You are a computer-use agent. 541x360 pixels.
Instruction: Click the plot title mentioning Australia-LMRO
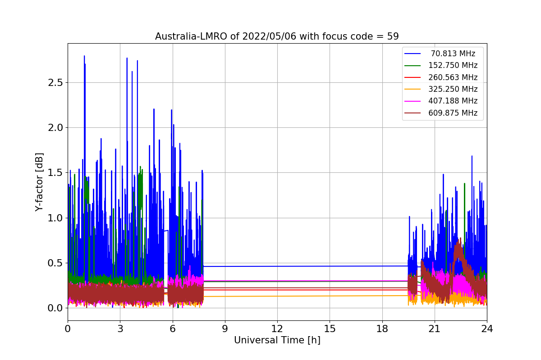[x=277, y=36]
